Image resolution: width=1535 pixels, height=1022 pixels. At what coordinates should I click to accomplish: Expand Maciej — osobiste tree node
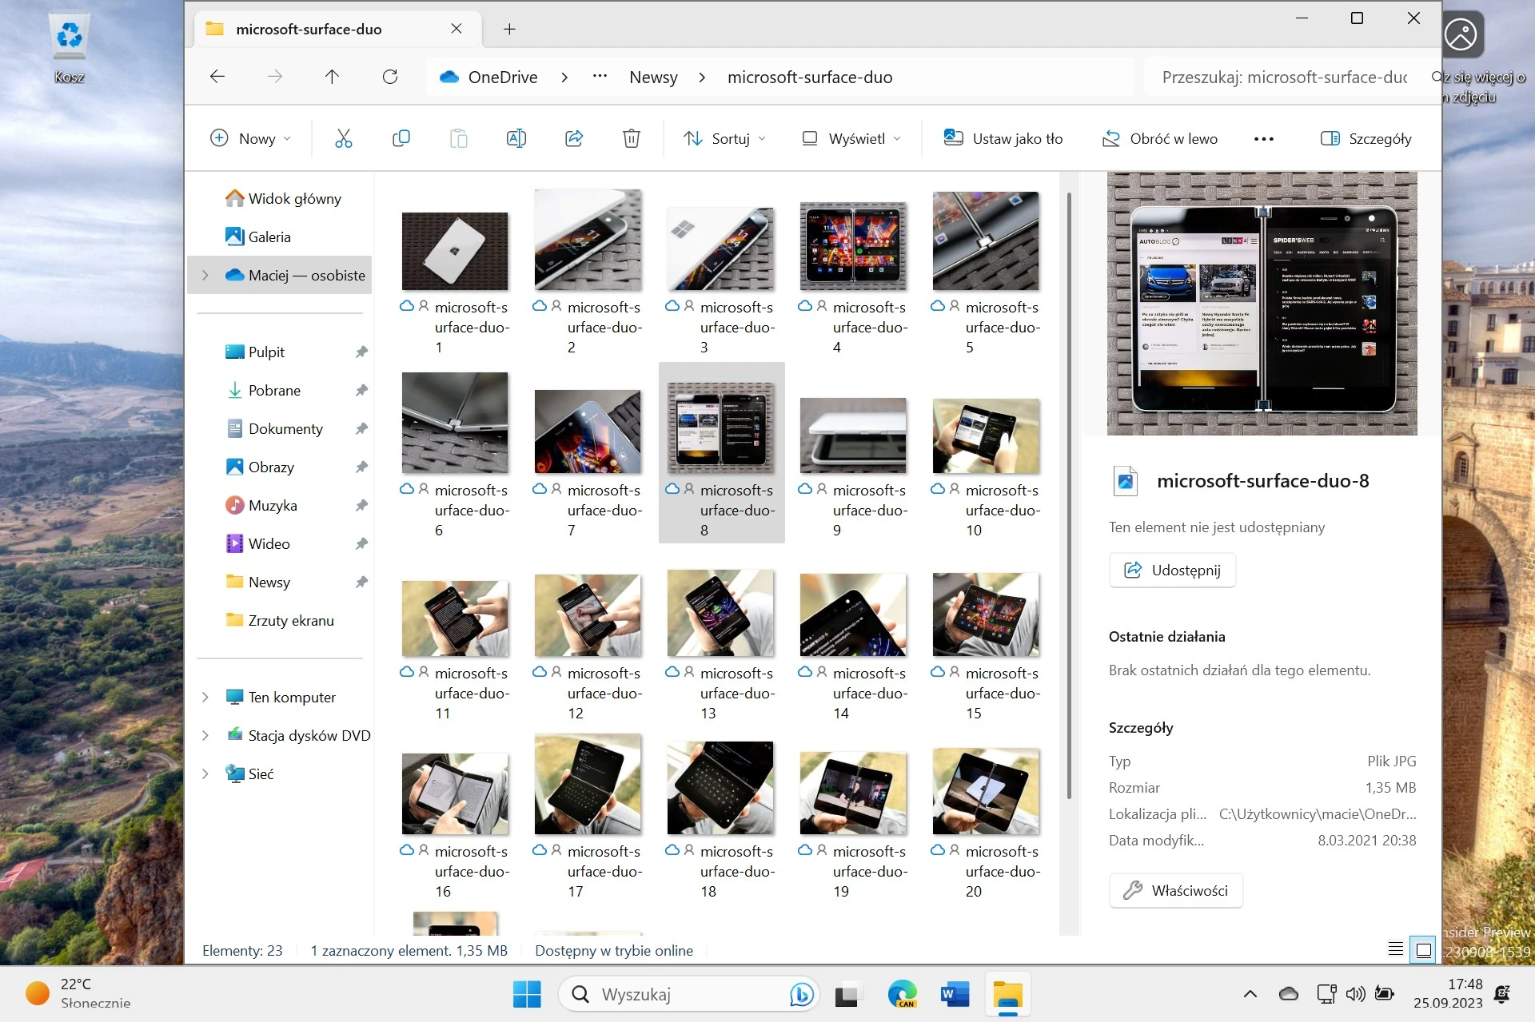[205, 275]
